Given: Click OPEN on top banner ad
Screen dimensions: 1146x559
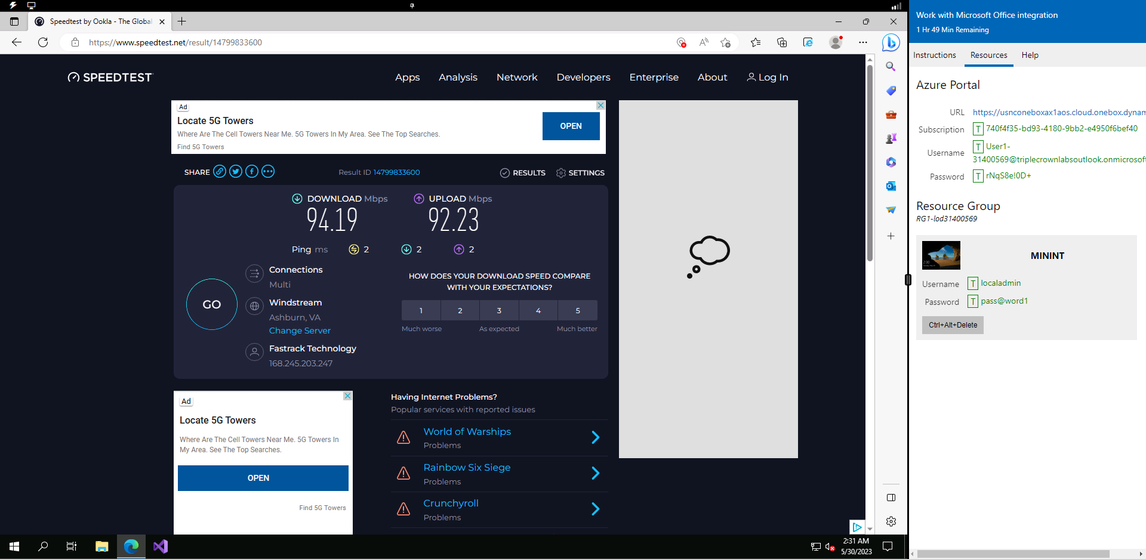Looking at the screenshot, I should coord(571,126).
